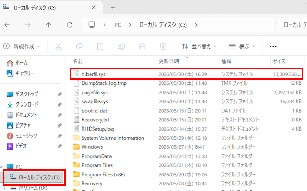Open ドキュメント in navigation pane
The width and height of the screenshot is (307, 191).
pyautogui.click(x=21, y=115)
